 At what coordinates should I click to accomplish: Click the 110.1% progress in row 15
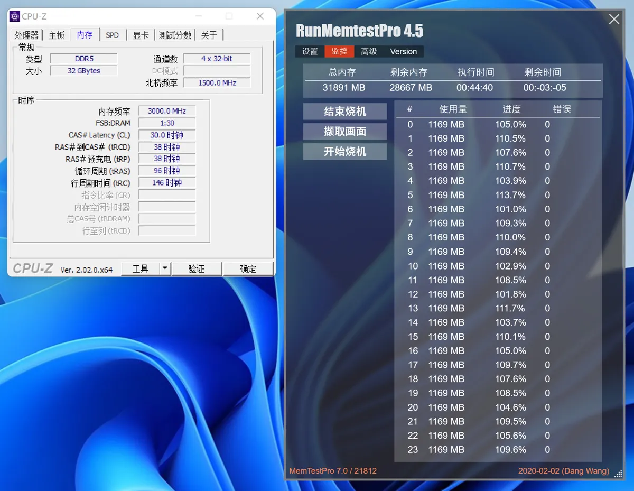[510, 337]
